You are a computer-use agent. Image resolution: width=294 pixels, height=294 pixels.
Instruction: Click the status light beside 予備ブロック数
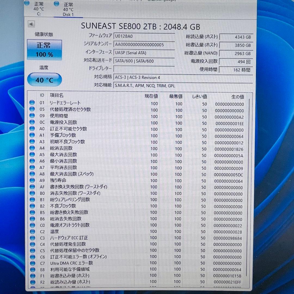pyautogui.click(x=32, y=135)
